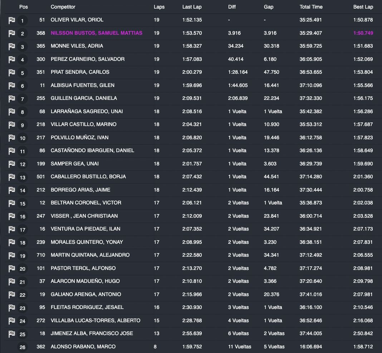Click the checkered flag icon for position 1
The width and height of the screenshot is (382, 353).
[x=11, y=20]
